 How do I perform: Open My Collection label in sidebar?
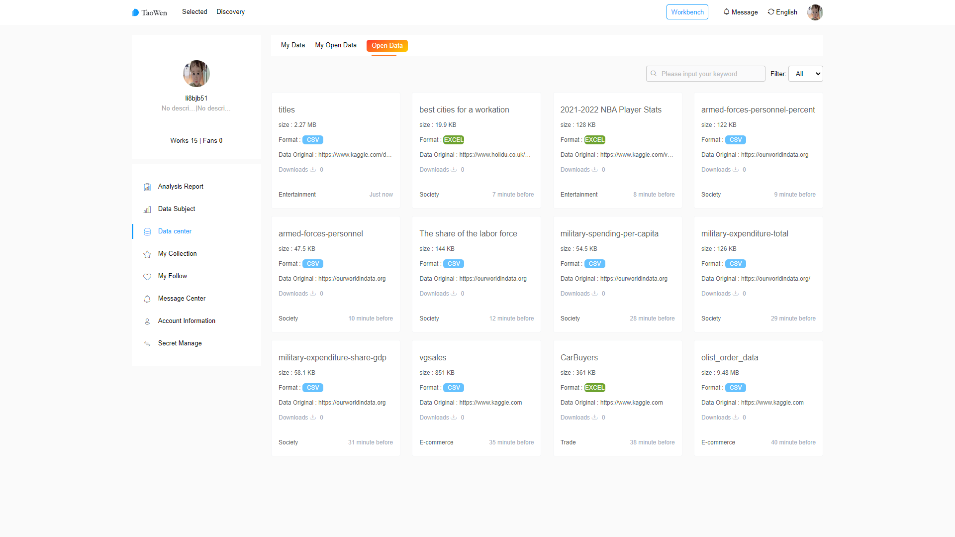coord(178,254)
